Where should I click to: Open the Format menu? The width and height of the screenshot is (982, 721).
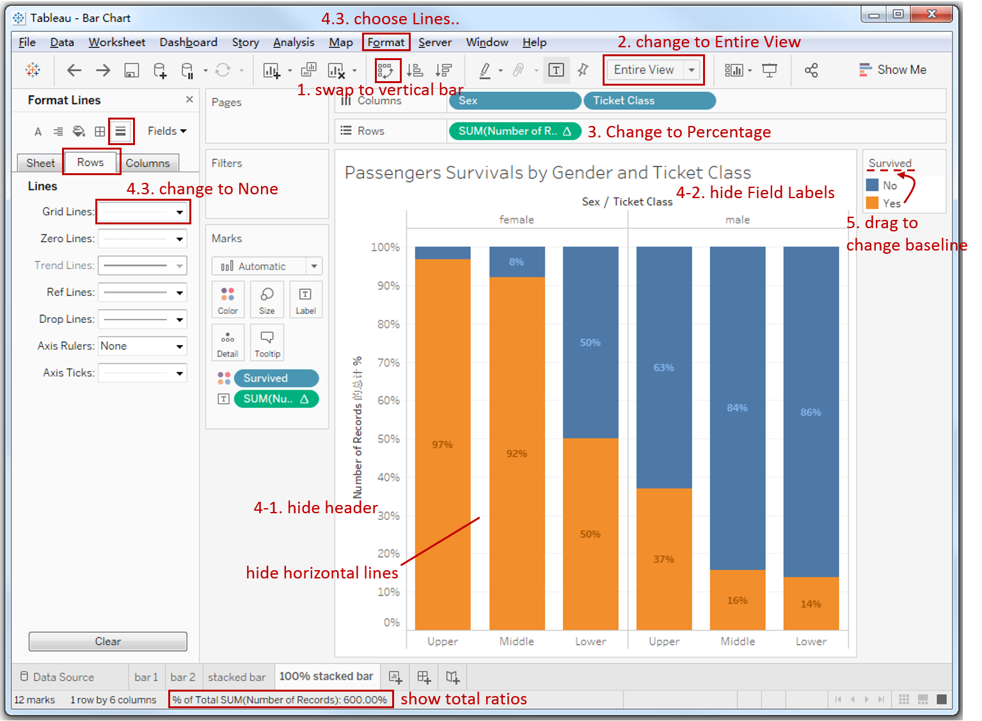coord(386,42)
